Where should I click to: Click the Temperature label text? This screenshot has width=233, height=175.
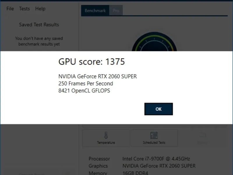106,143
